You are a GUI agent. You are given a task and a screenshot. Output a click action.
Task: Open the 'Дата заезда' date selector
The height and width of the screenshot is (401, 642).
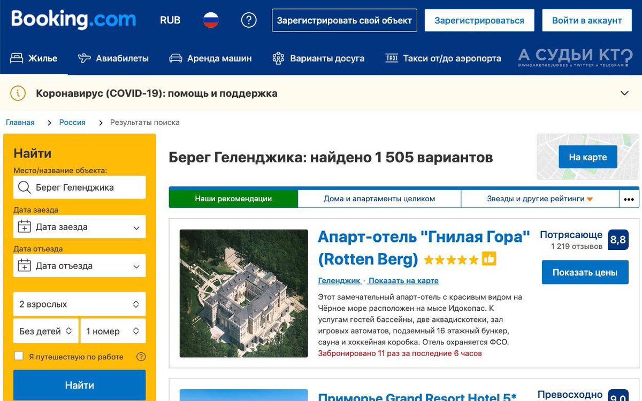(x=79, y=226)
